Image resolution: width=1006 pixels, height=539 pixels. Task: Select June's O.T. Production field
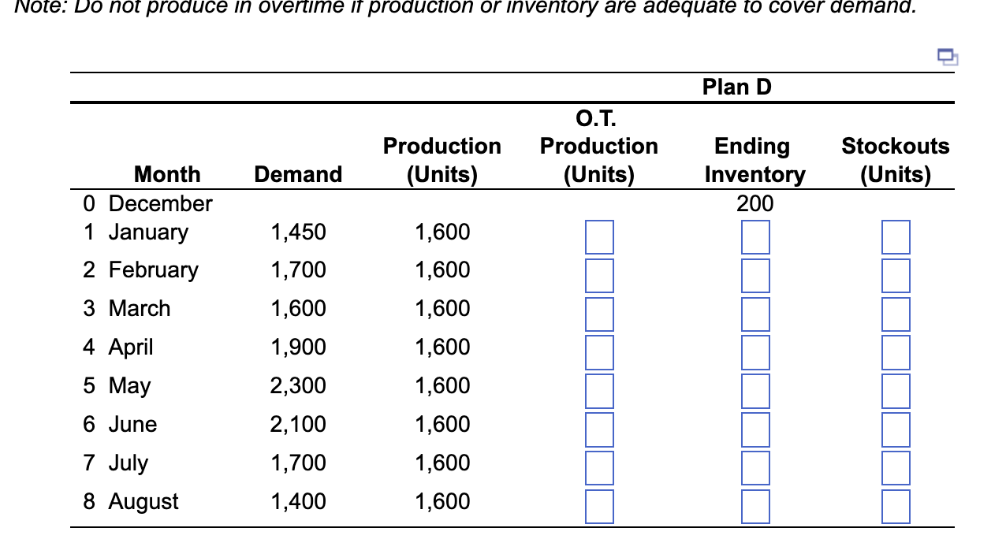click(x=600, y=428)
